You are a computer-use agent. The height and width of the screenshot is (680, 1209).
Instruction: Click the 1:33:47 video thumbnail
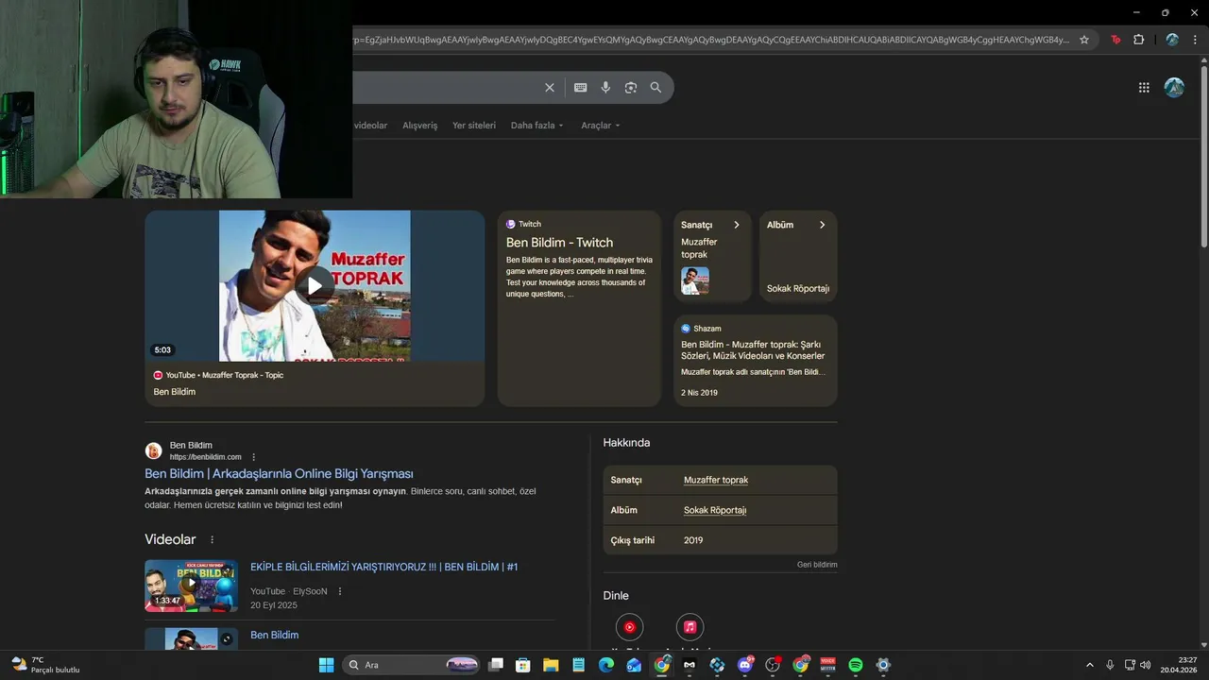pos(191,586)
